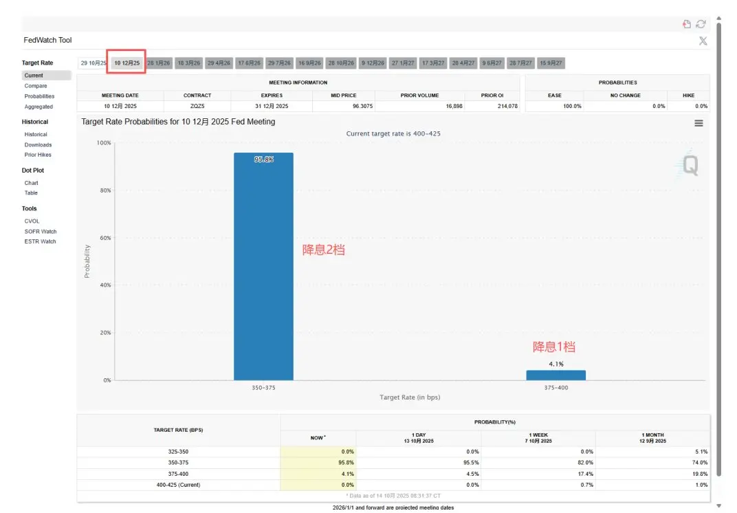Select the 18 3月26 meeting tab
The height and width of the screenshot is (513, 737).
189,63
